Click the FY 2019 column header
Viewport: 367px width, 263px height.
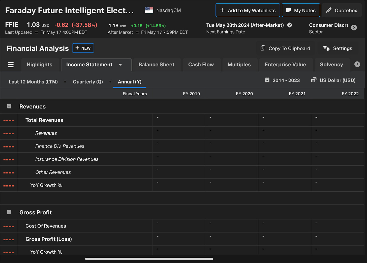[x=191, y=94]
